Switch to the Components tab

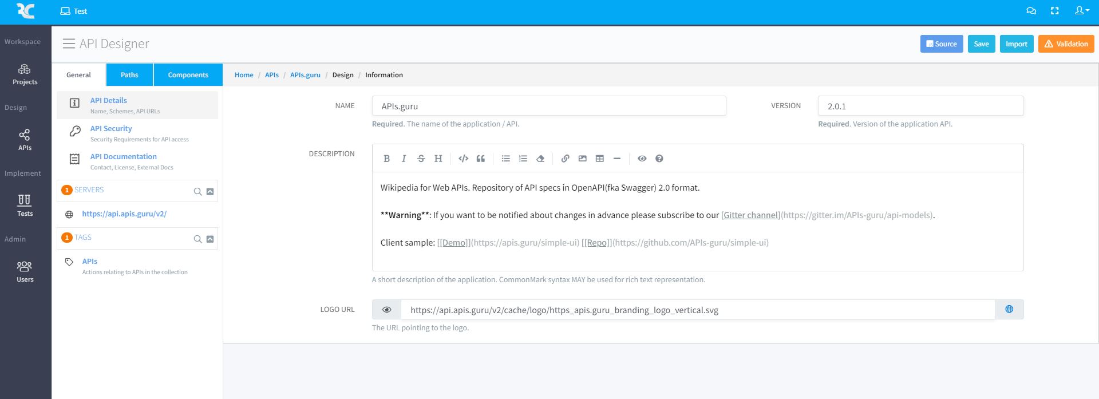point(188,75)
